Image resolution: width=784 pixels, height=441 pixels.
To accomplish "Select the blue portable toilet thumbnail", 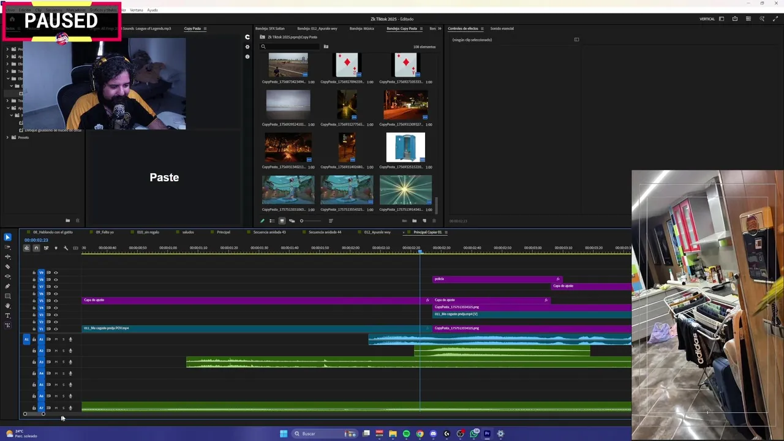I will click(405, 147).
